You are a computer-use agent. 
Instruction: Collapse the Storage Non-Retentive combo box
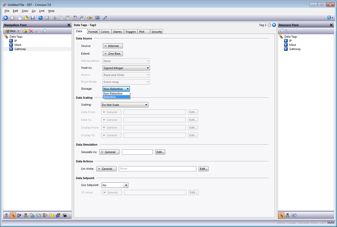coord(116,89)
